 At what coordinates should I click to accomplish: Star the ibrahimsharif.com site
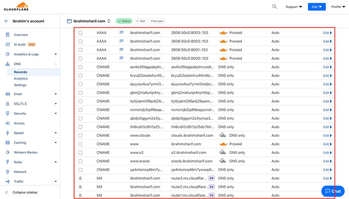(141, 21)
